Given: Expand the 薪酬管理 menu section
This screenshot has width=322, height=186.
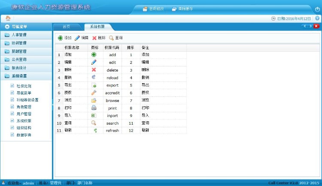Looking at the screenshot, I should point(26,51).
